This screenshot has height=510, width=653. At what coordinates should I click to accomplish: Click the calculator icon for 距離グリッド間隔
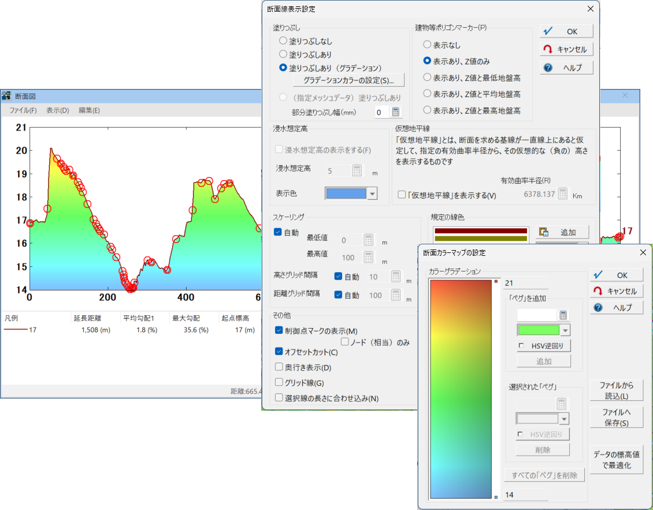click(396, 295)
